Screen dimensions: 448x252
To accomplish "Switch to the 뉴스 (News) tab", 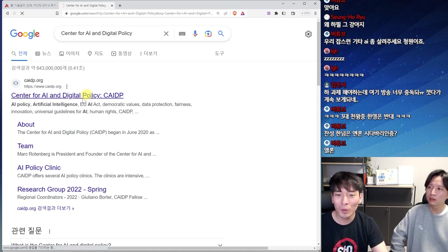I will point(43,53).
